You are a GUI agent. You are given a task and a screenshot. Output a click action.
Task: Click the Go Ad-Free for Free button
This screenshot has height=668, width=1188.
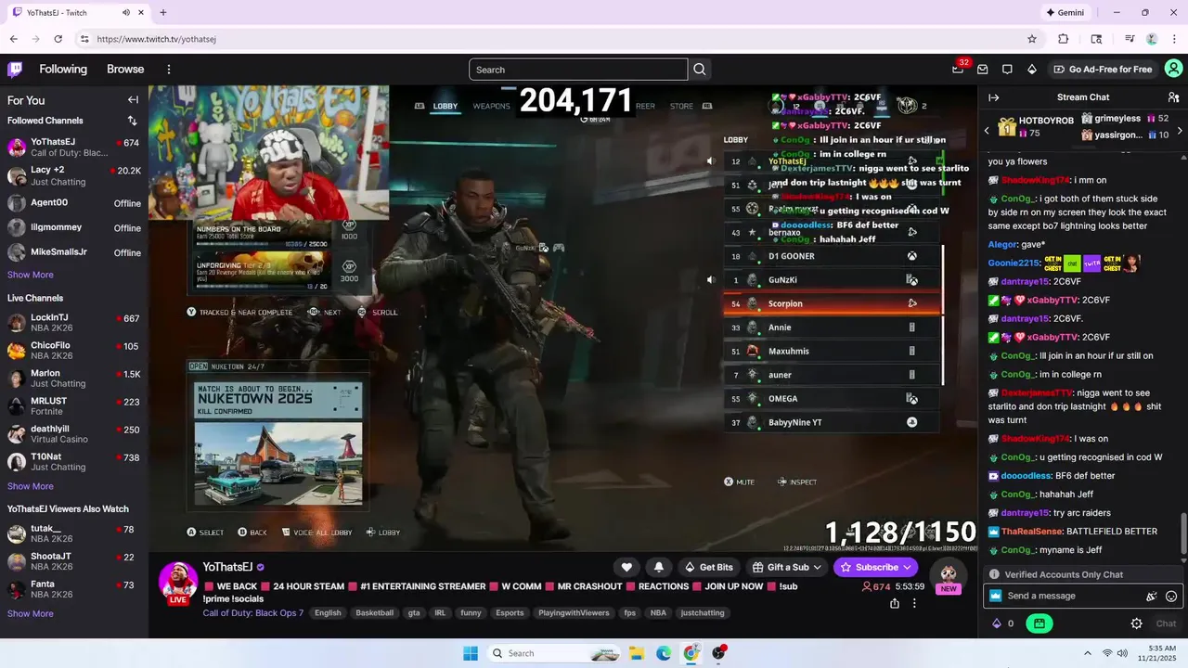tap(1104, 70)
